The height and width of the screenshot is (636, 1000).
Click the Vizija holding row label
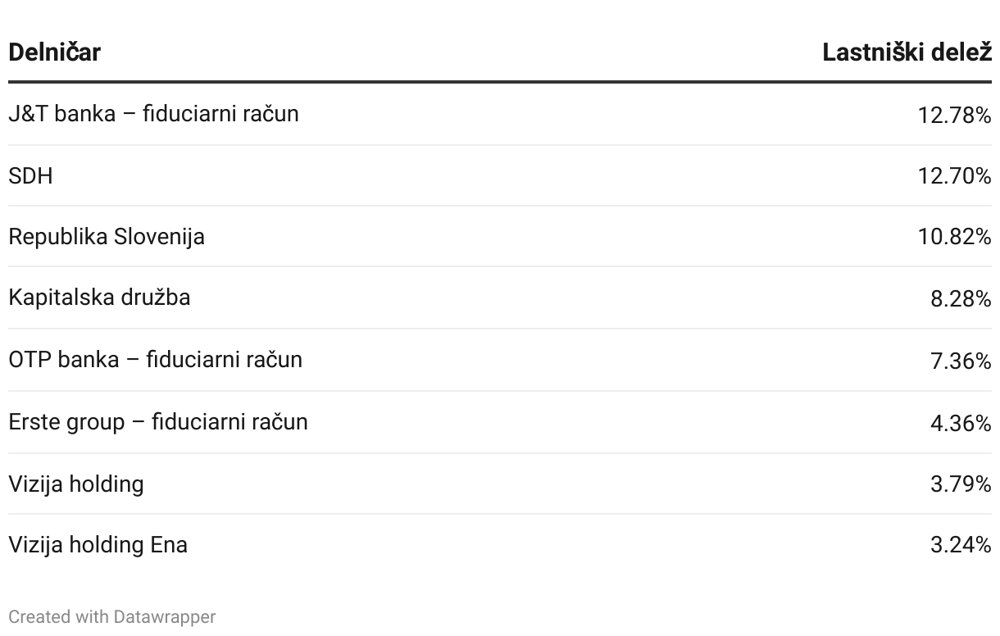click(x=76, y=484)
